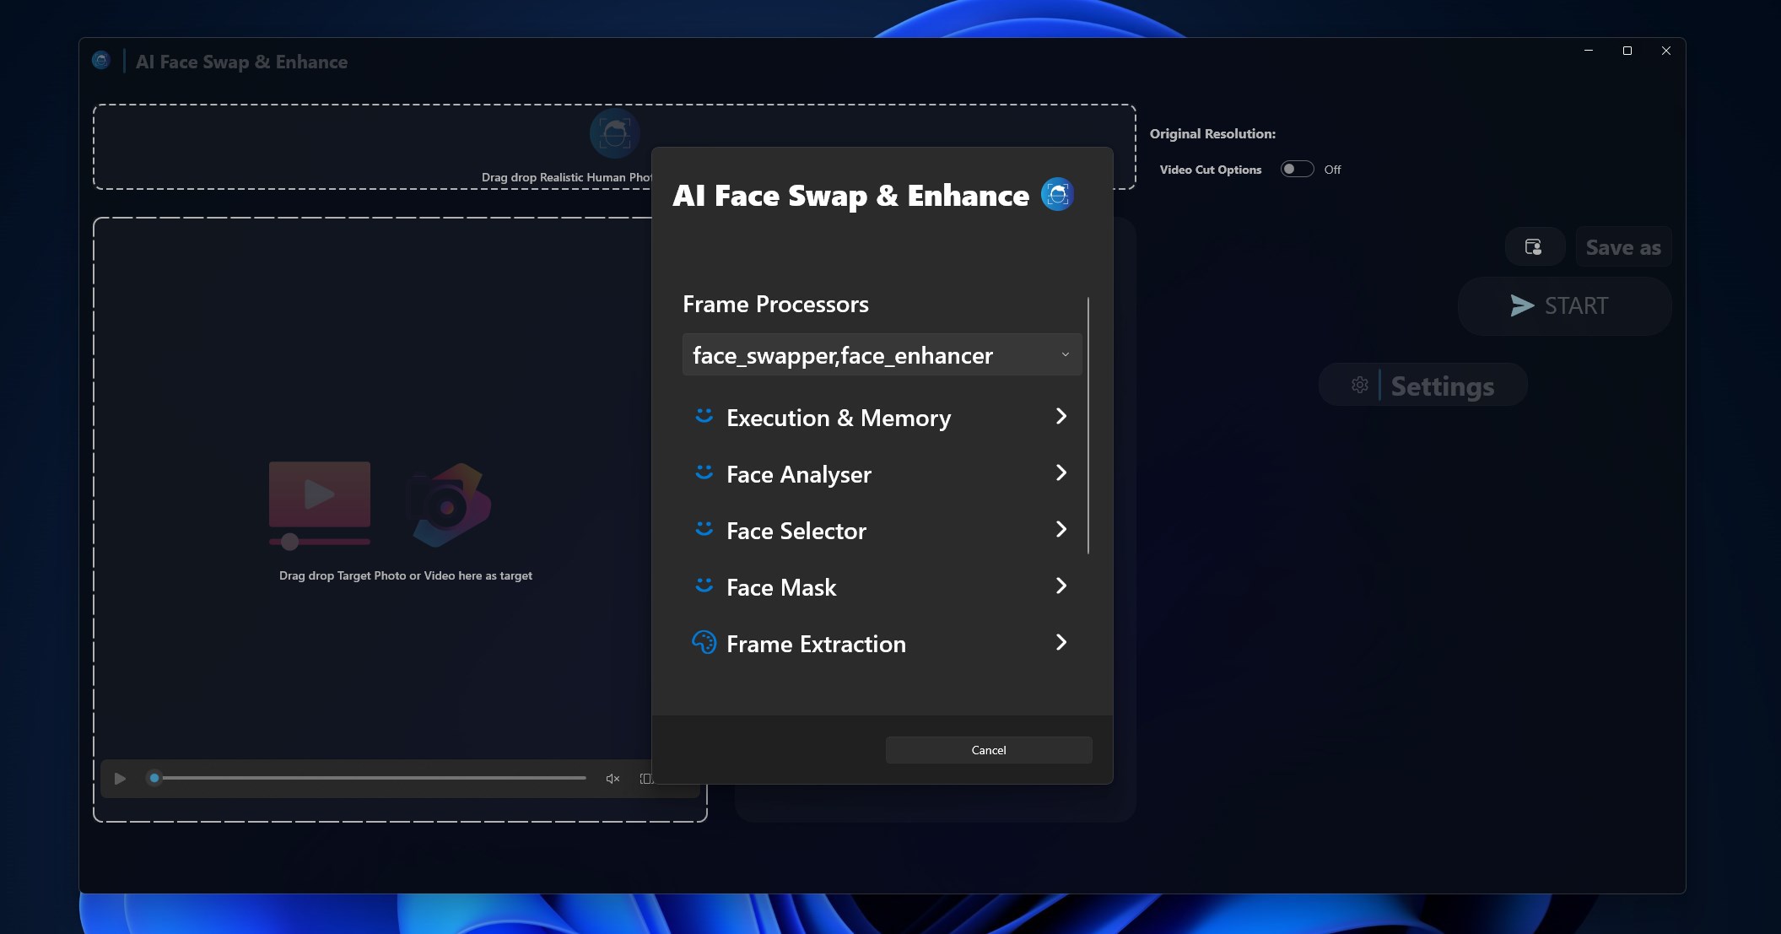The height and width of the screenshot is (934, 1781).
Task: Cancel the Frame Processors dialog
Action: coord(988,749)
